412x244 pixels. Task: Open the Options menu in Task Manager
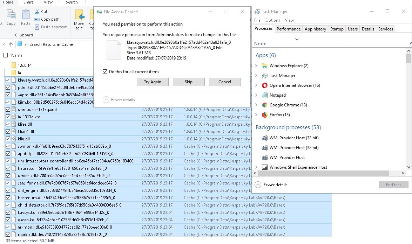coord(272,20)
